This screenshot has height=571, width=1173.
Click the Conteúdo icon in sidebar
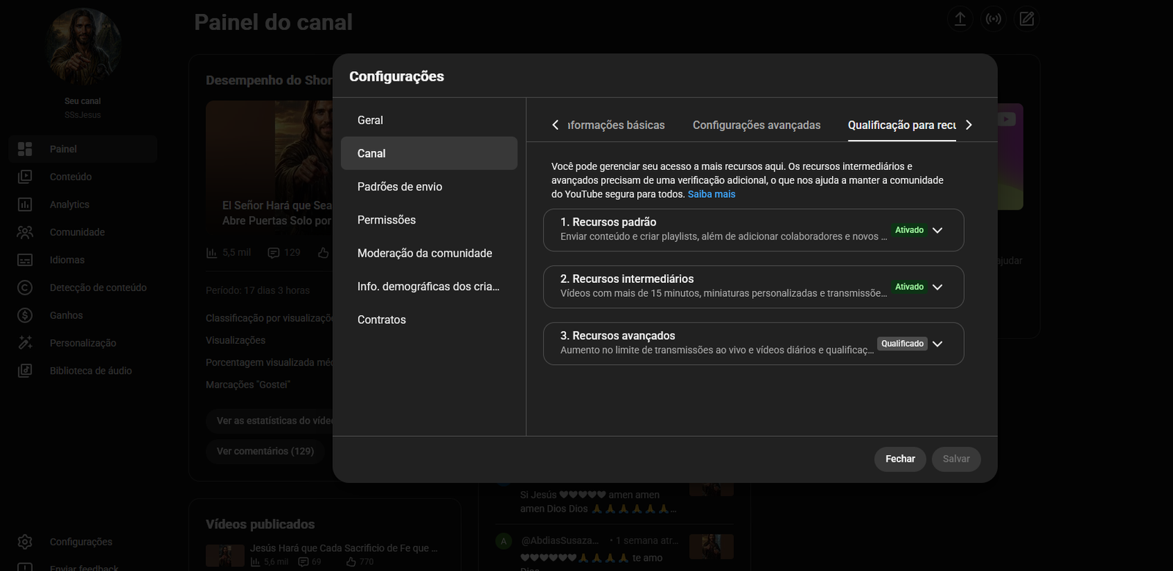coord(25,177)
